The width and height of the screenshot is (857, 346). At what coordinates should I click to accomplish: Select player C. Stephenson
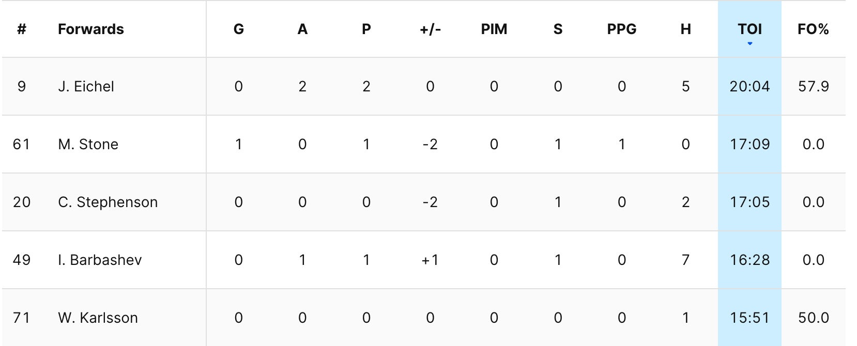(108, 202)
